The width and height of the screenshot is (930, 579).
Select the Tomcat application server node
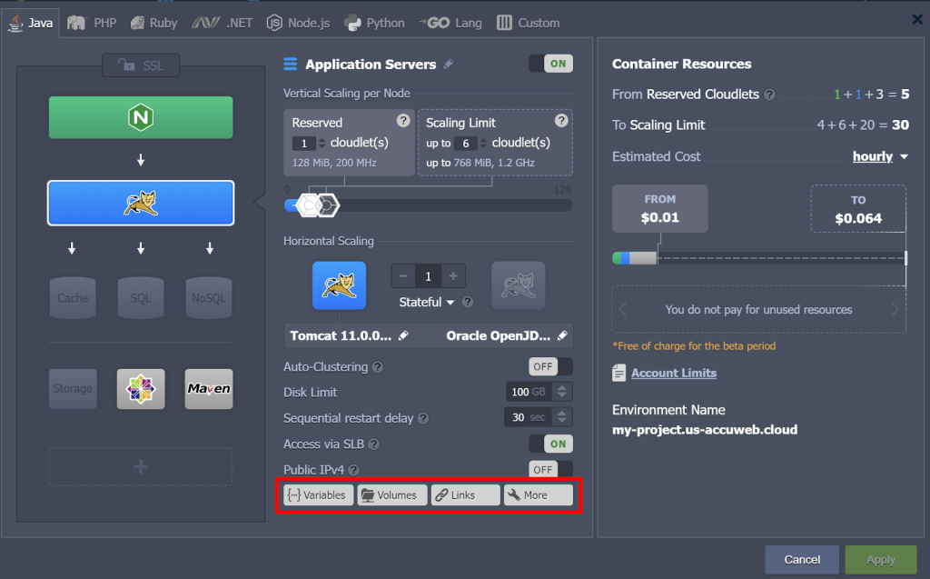pyautogui.click(x=140, y=203)
